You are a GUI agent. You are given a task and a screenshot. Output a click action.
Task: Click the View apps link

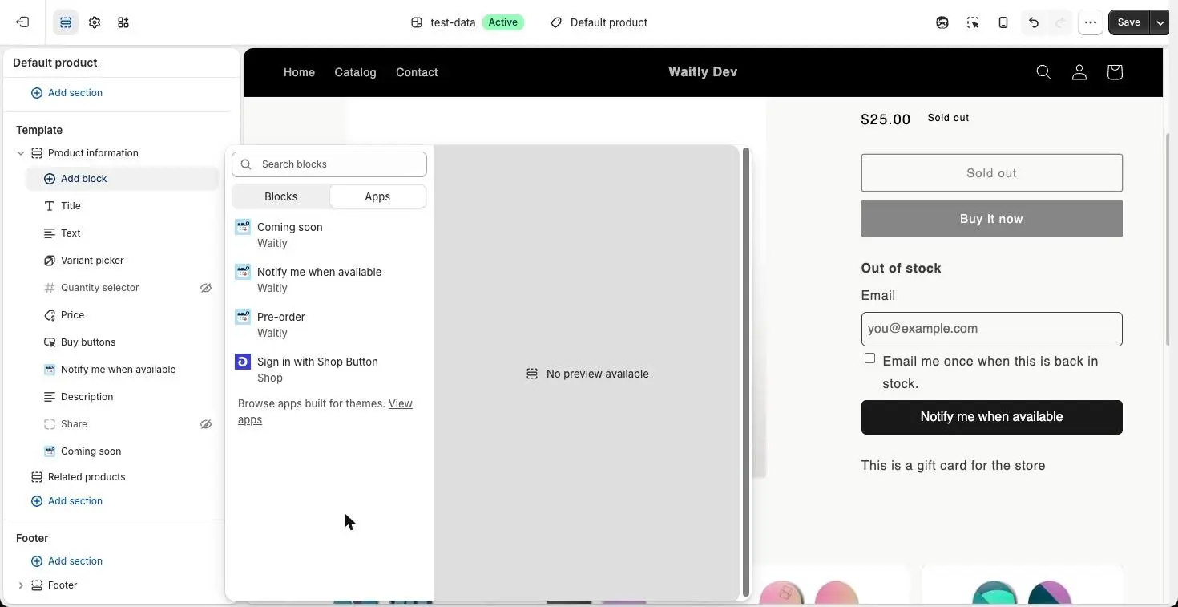tap(325, 411)
